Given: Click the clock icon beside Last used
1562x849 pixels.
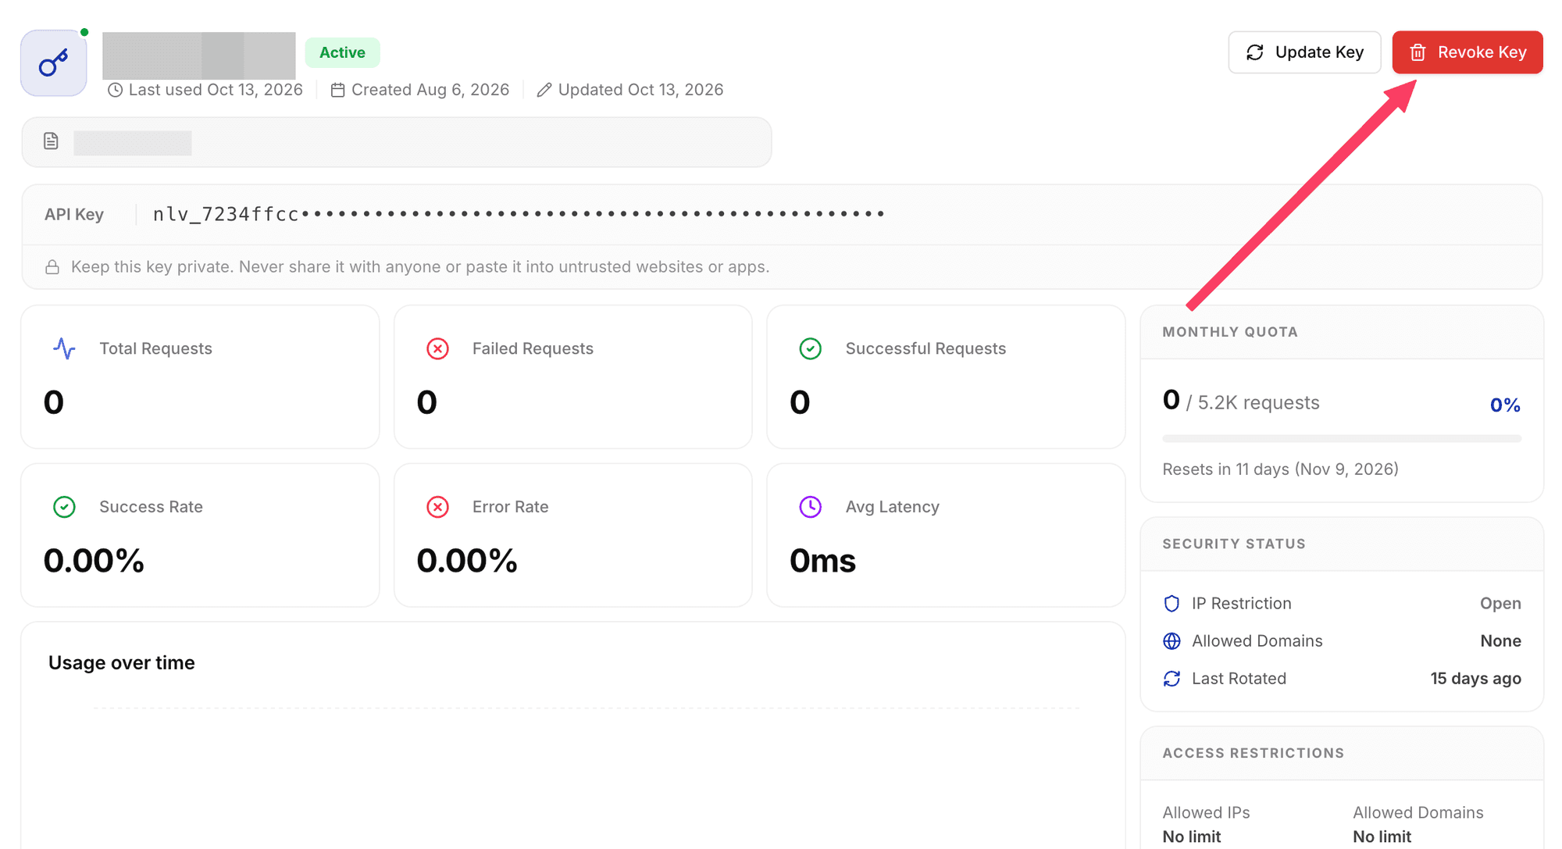Looking at the screenshot, I should pos(115,90).
